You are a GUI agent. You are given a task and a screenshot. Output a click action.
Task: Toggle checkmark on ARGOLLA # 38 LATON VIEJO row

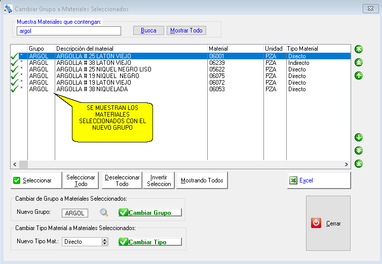pyautogui.click(x=14, y=63)
